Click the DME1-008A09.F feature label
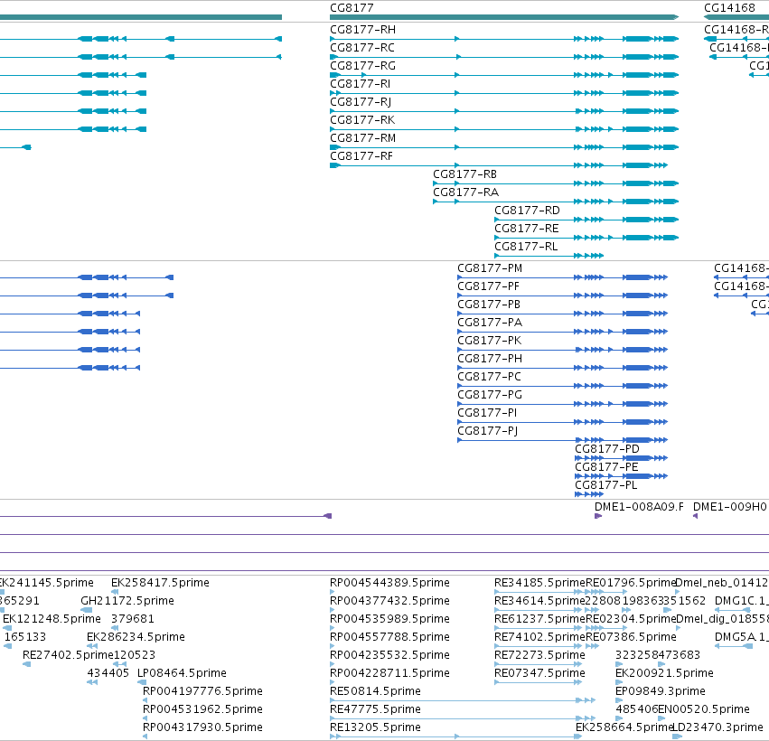The height and width of the screenshot is (741, 769). 639,507
